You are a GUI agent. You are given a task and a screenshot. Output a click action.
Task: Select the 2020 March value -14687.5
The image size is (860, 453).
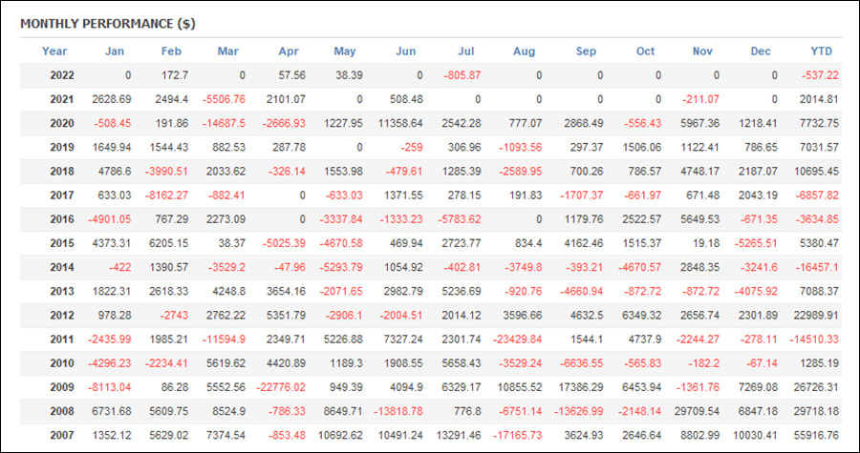tap(225, 124)
